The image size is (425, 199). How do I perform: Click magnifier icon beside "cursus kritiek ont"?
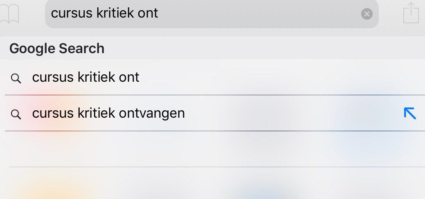pos(16,78)
